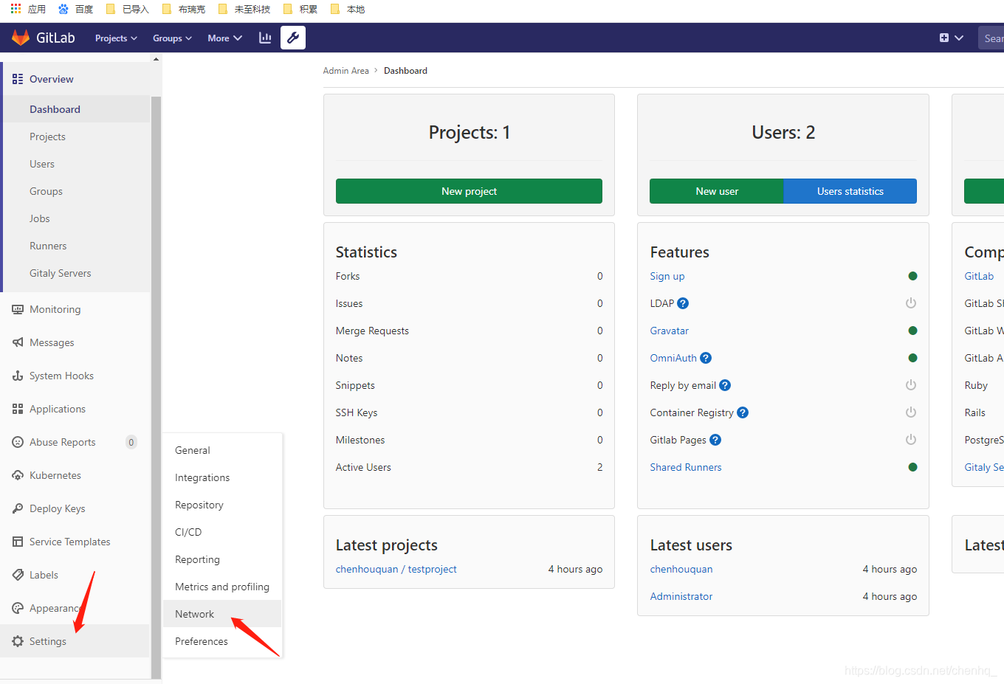Screen dimensions: 1004x684
Task: Click the Applications grid icon
Action: click(x=18, y=409)
